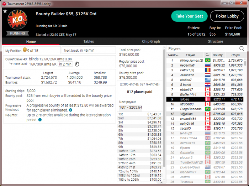
Task: Click the flag column header icon
Action: pyautogui.click(x=207, y=55)
